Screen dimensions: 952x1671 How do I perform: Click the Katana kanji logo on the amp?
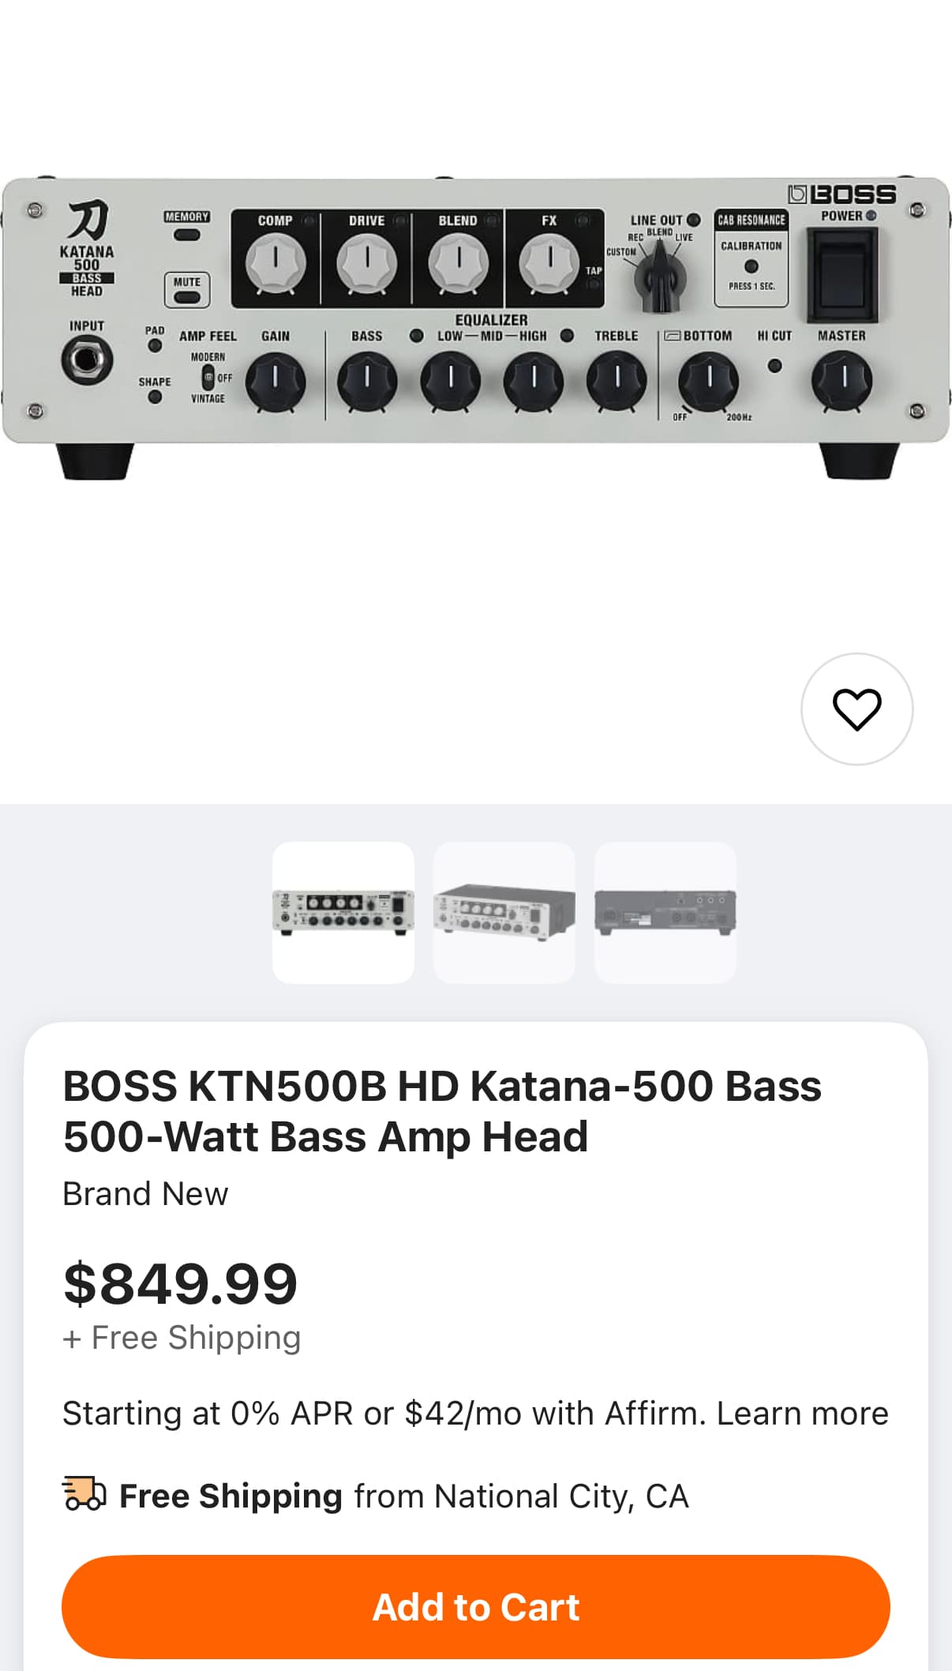(87, 220)
